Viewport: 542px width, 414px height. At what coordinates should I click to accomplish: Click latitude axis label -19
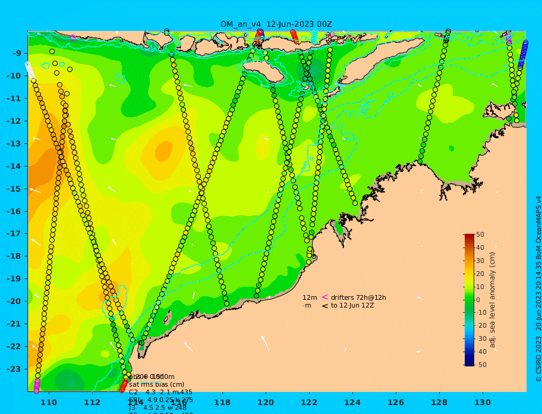(14, 279)
